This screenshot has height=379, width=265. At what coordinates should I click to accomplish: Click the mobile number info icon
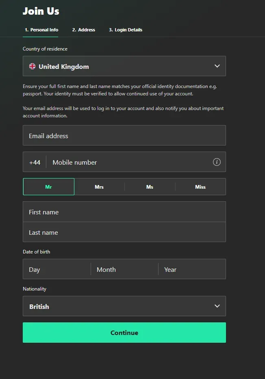pos(217,162)
